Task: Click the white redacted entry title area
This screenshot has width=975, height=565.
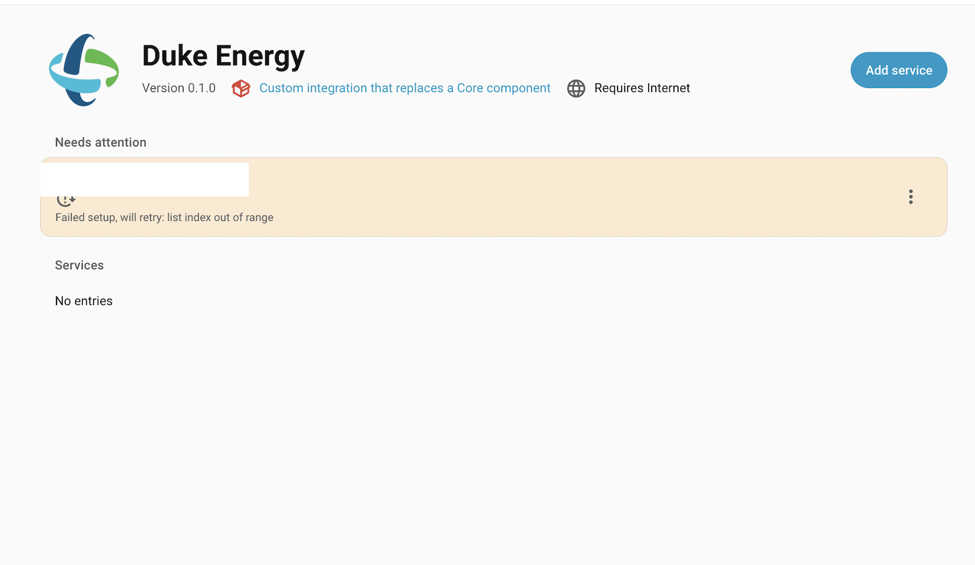Action: click(x=144, y=179)
